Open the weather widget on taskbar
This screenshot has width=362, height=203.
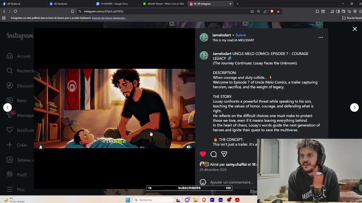[x=14, y=200]
